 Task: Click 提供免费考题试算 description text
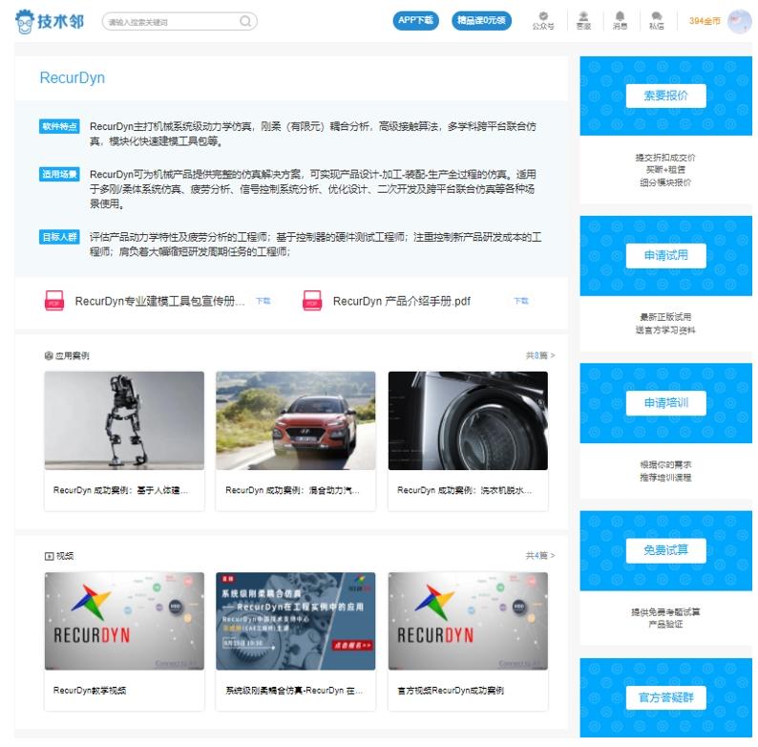coord(665,612)
